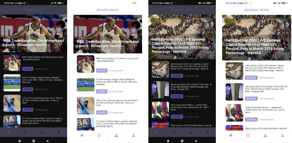Image resolution: width=292 pixels, height=143 pixels.
Task: Open Samsung Galaxy S20 thumbnail in dark General screen
Action: tap(161, 90)
